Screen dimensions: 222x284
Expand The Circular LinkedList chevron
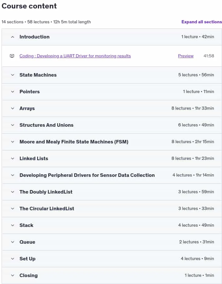click(x=13, y=208)
